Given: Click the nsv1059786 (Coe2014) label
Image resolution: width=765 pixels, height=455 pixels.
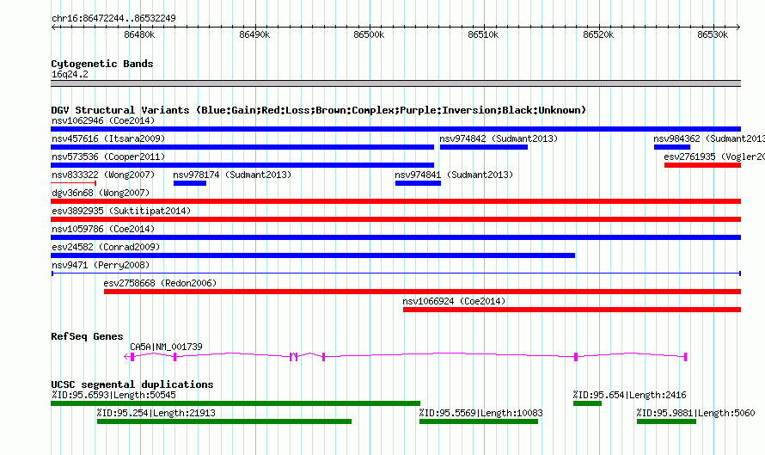Looking at the screenshot, I should [103, 229].
